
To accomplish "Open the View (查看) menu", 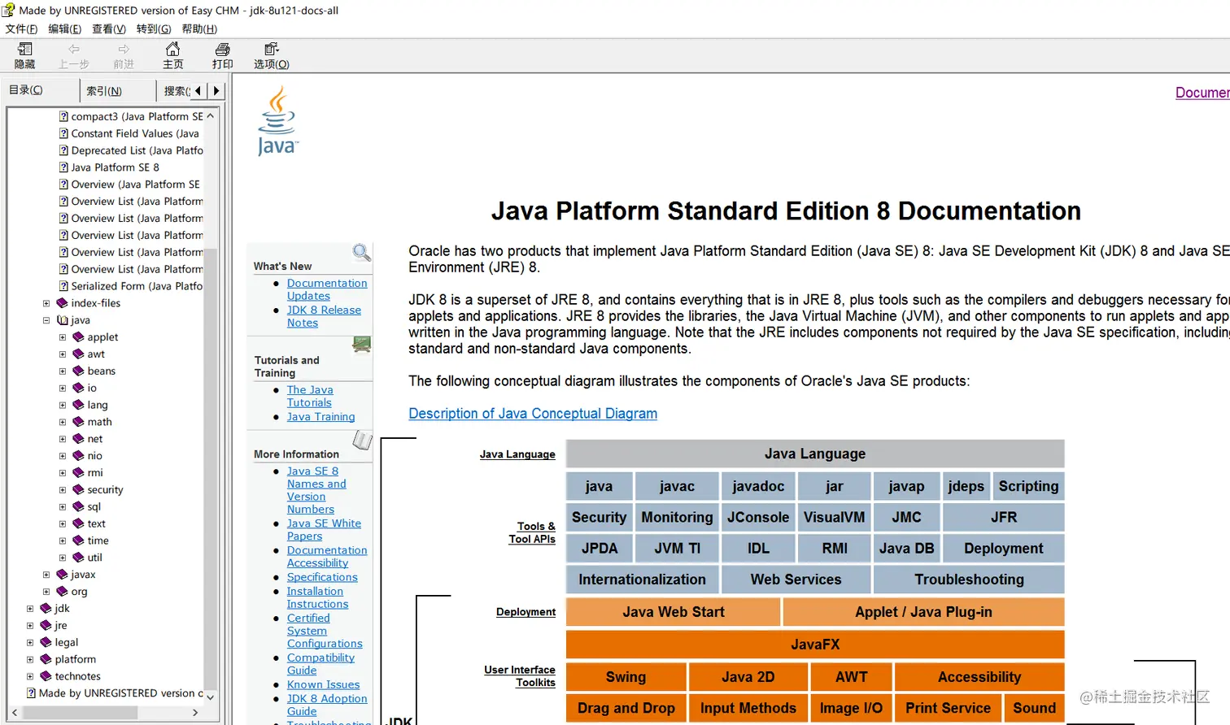I will 109,28.
